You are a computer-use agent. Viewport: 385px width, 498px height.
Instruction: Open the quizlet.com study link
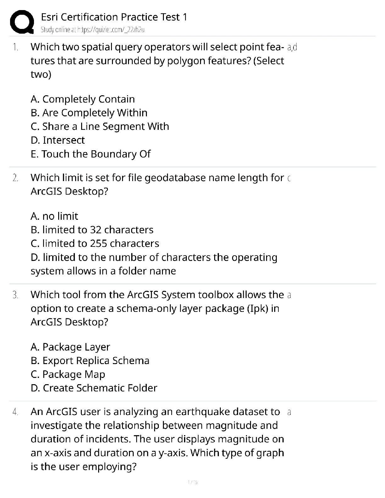coord(92,30)
